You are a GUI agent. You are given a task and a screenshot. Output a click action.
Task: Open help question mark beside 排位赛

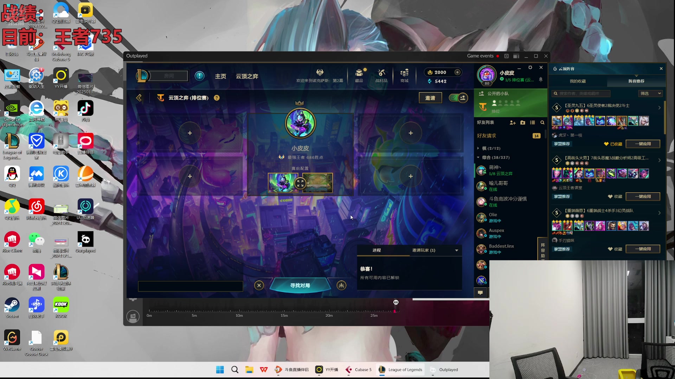click(217, 98)
